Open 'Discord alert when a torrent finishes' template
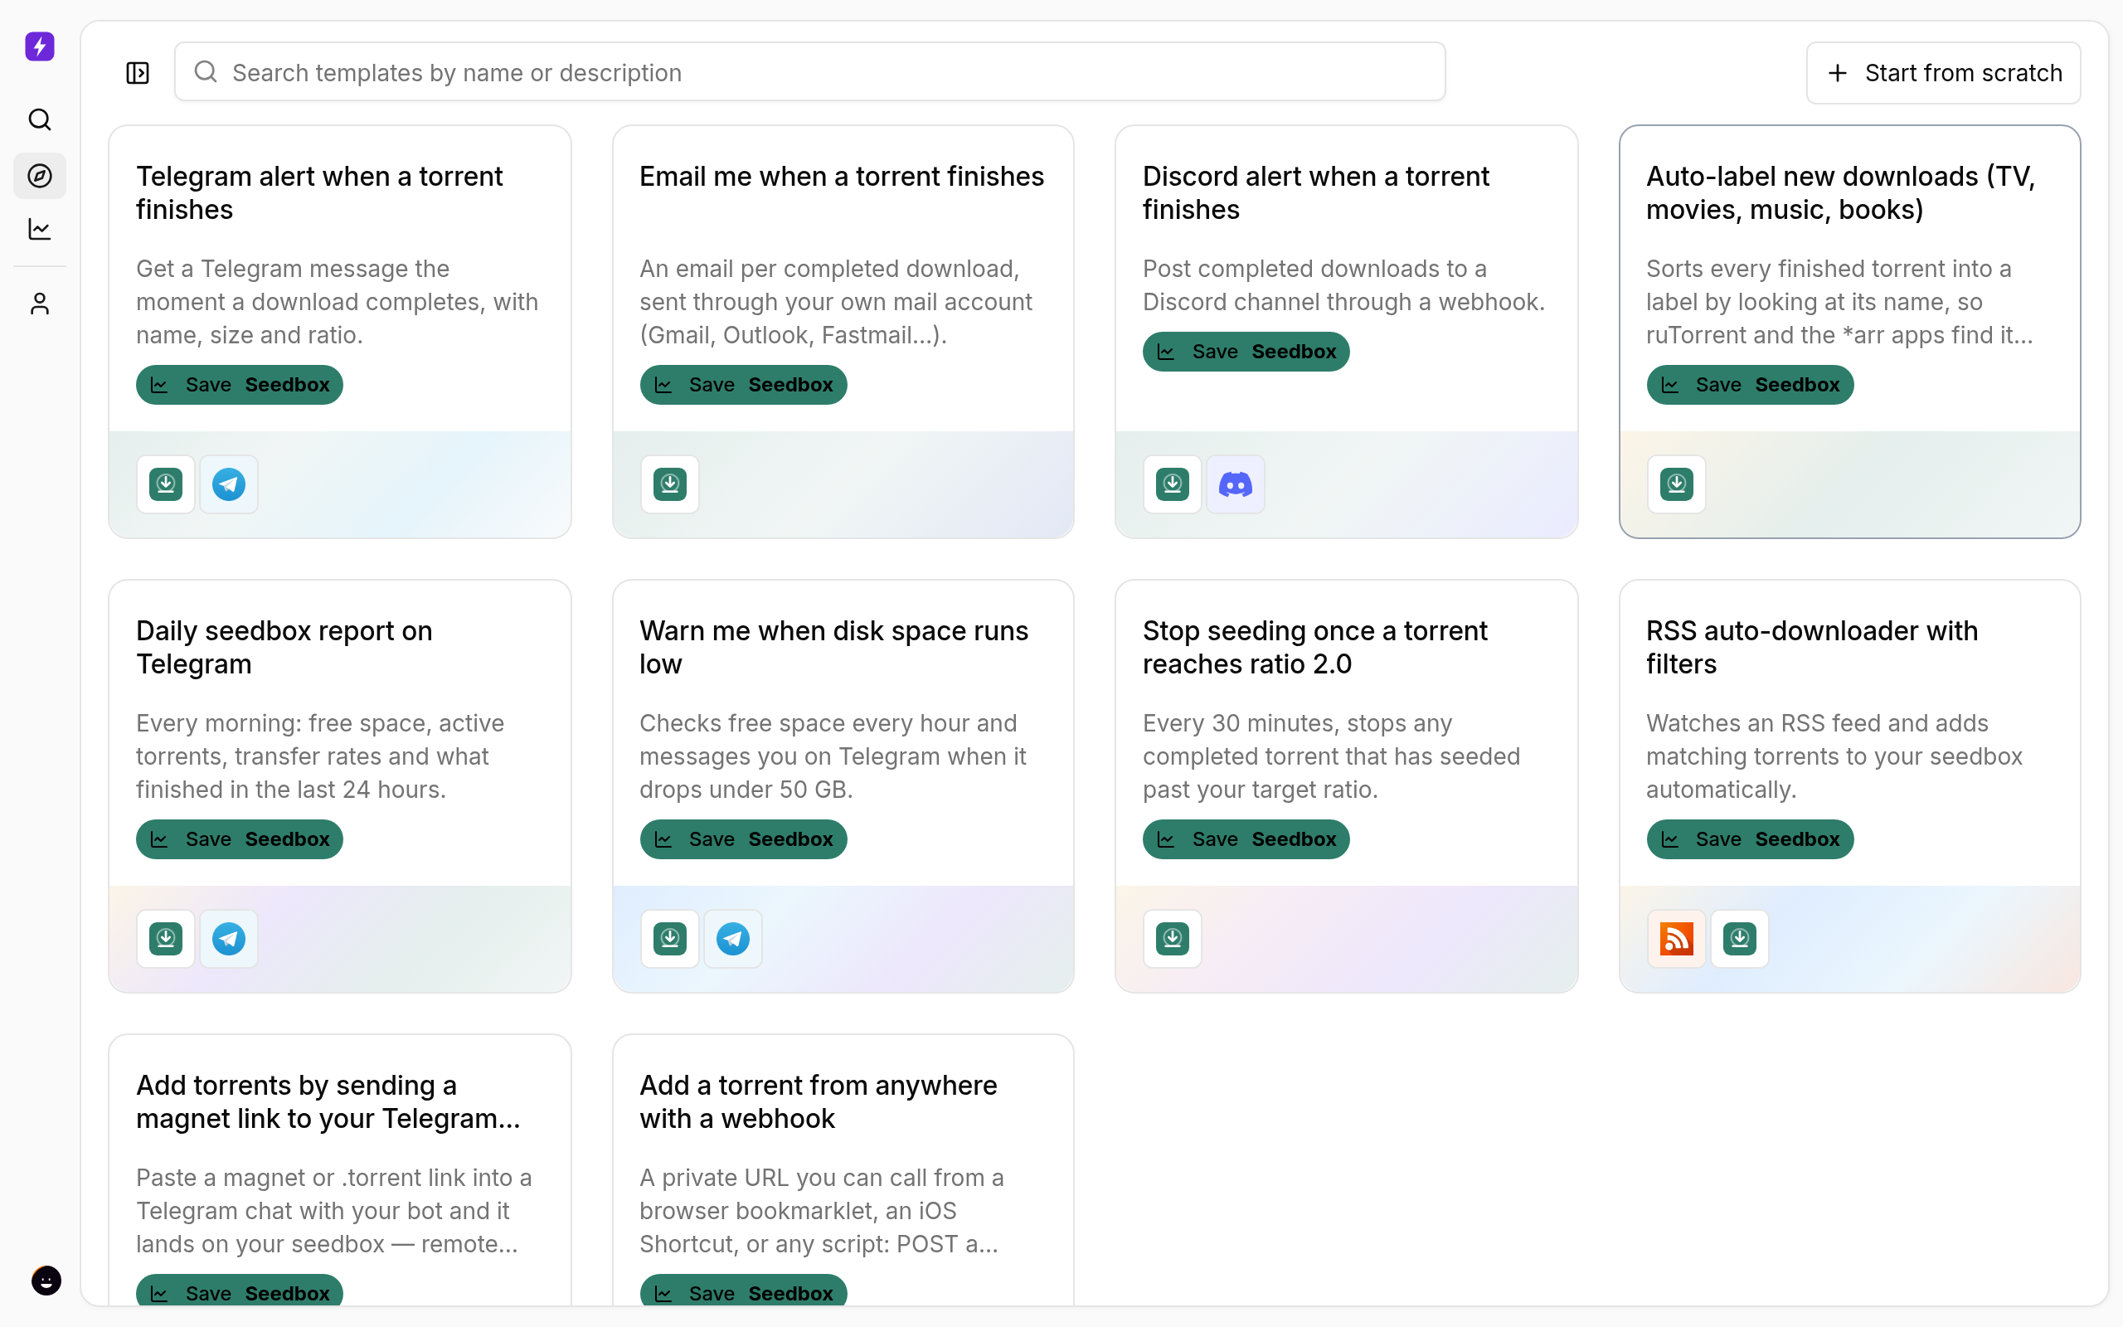 pos(1315,193)
